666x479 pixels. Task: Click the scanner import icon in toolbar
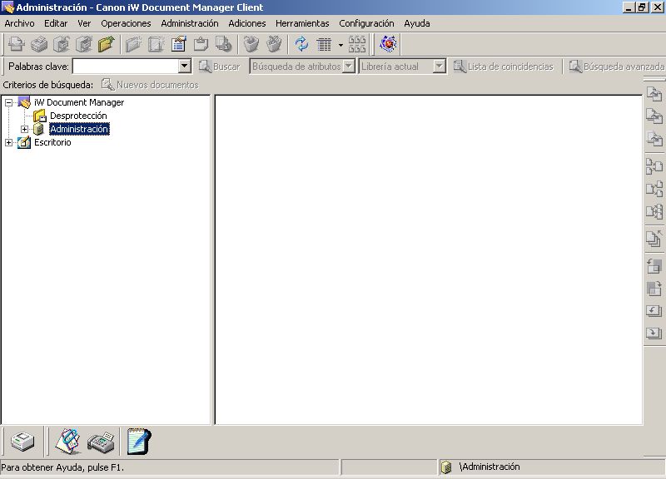(17, 44)
